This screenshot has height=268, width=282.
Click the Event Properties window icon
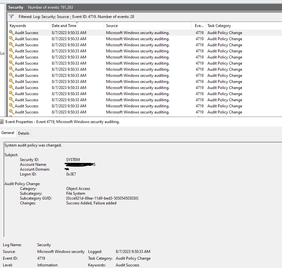point(2,122)
